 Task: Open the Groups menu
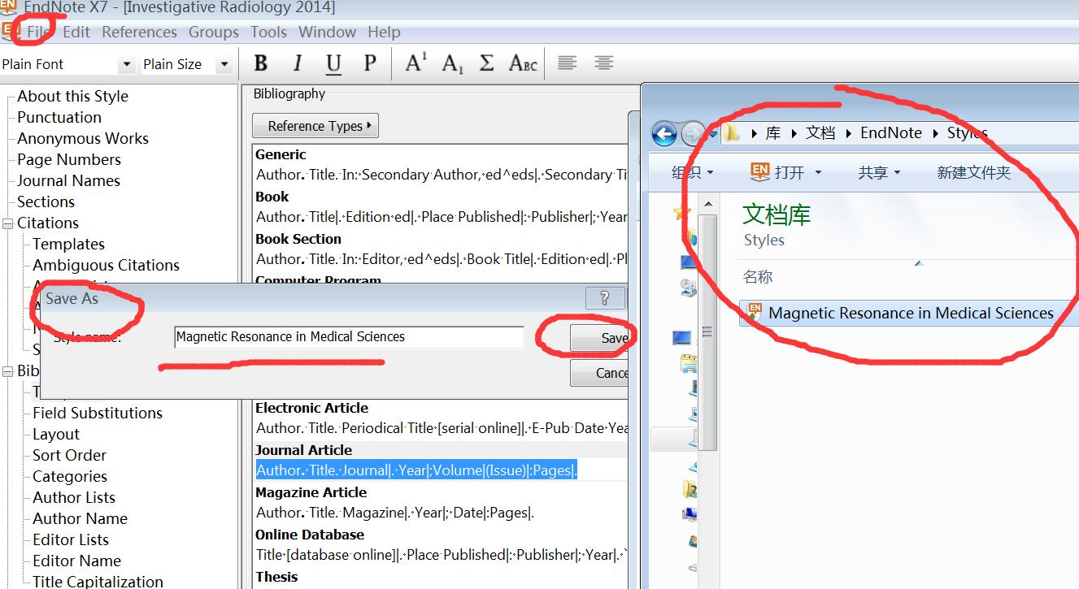214,32
